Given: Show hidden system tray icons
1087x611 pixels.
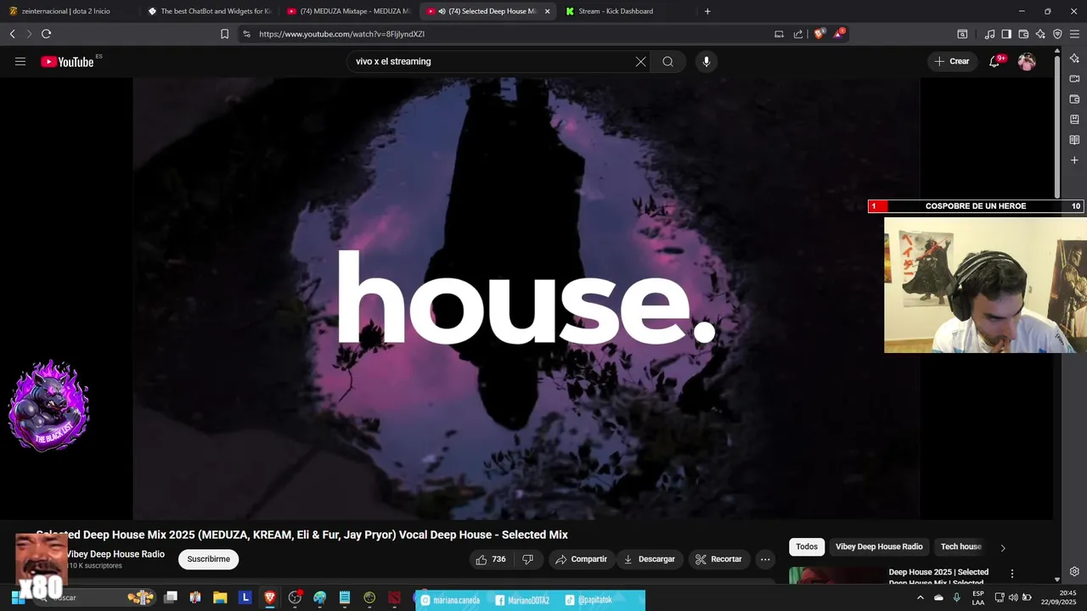Looking at the screenshot, I should (920, 597).
